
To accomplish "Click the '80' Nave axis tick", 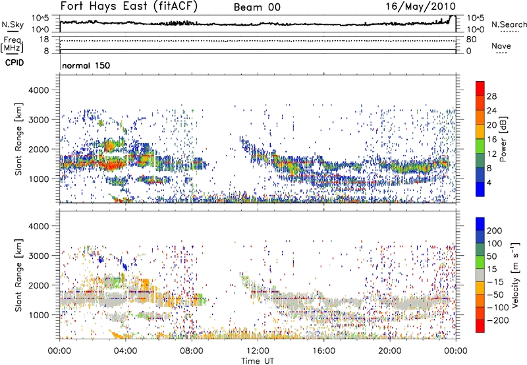I will point(471,40).
